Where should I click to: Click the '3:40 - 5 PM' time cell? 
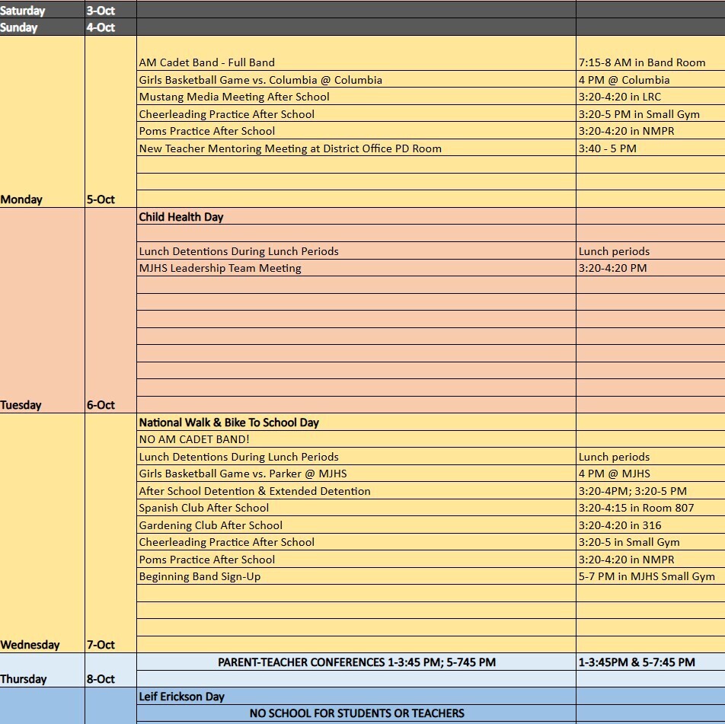tap(650, 148)
